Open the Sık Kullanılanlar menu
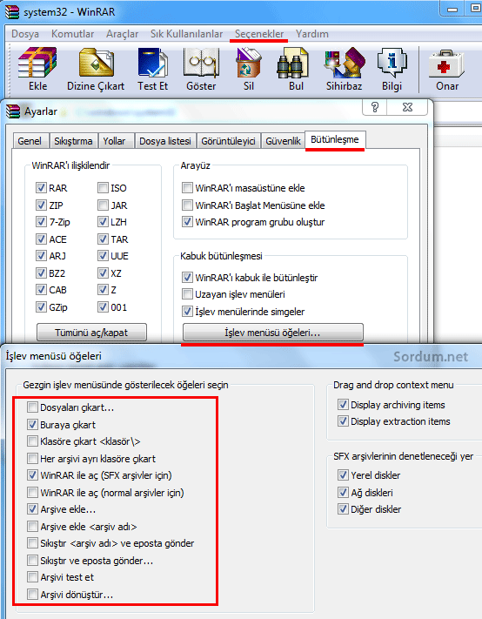The height and width of the screenshot is (619, 482). click(x=186, y=34)
